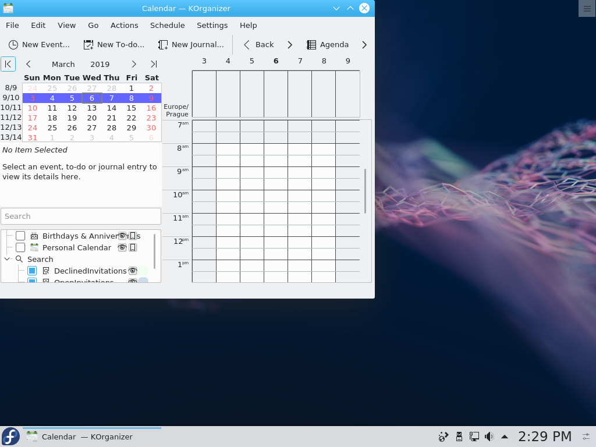Click the bookmark icon for Birthdays & Anniversaries
Image resolution: width=596 pixels, height=447 pixels.
133,236
